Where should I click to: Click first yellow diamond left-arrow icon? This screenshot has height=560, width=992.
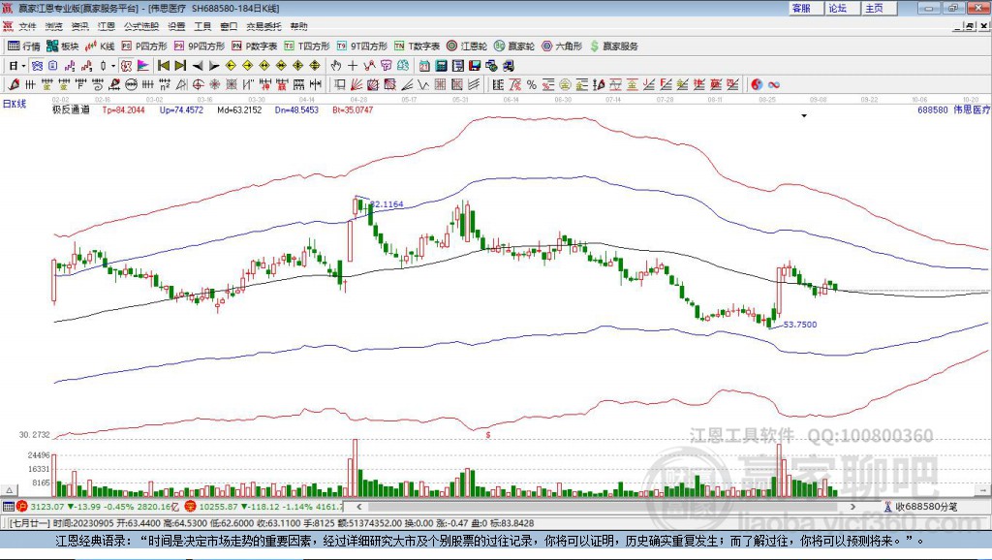pyautogui.click(x=231, y=66)
